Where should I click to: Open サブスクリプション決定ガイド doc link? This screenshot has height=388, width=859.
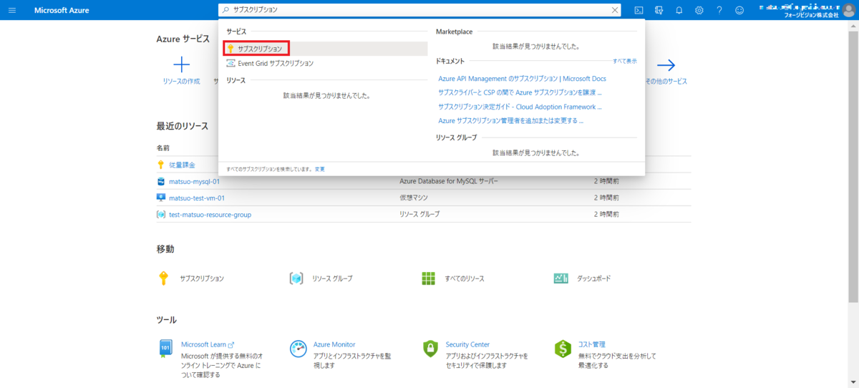coord(520,107)
